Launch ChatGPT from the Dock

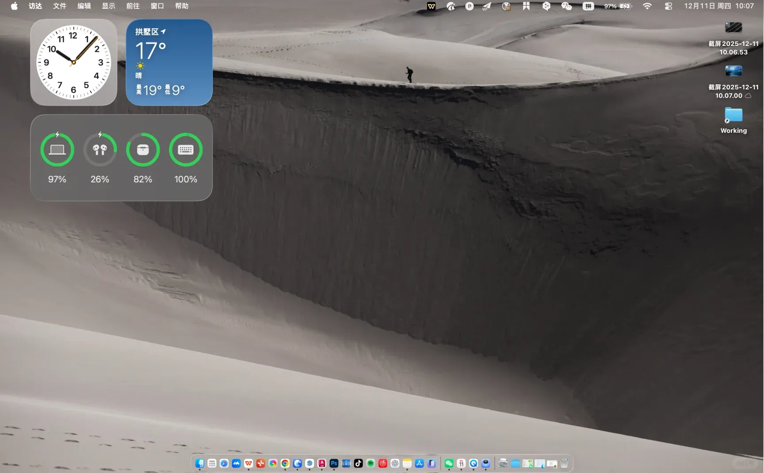395,463
